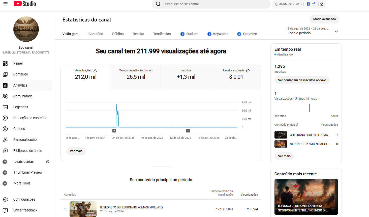
Task: Click the 1.295 Inscritos realtime count
Action: [280, 67]
